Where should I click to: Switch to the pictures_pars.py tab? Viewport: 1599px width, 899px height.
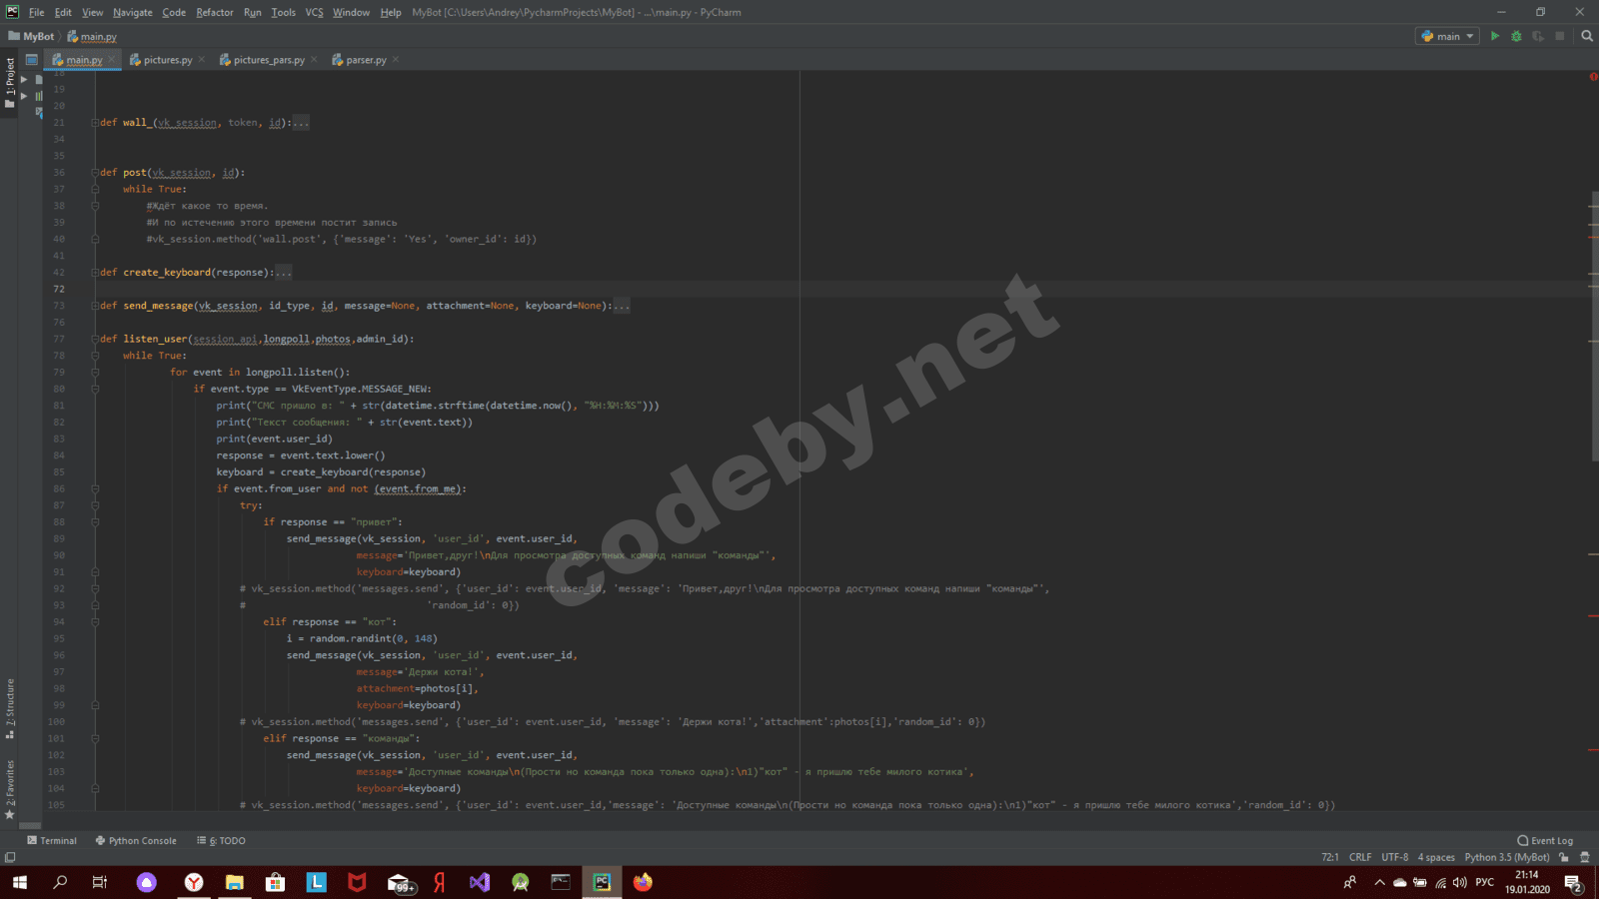pos(268,60)
